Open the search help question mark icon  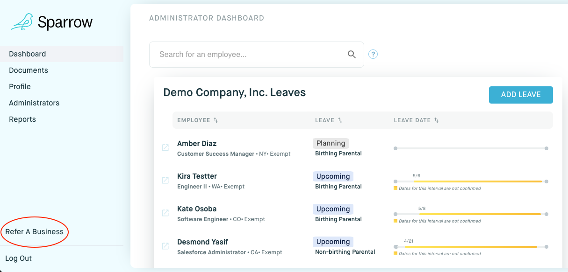pyautogui.click(x=373, y=54)
